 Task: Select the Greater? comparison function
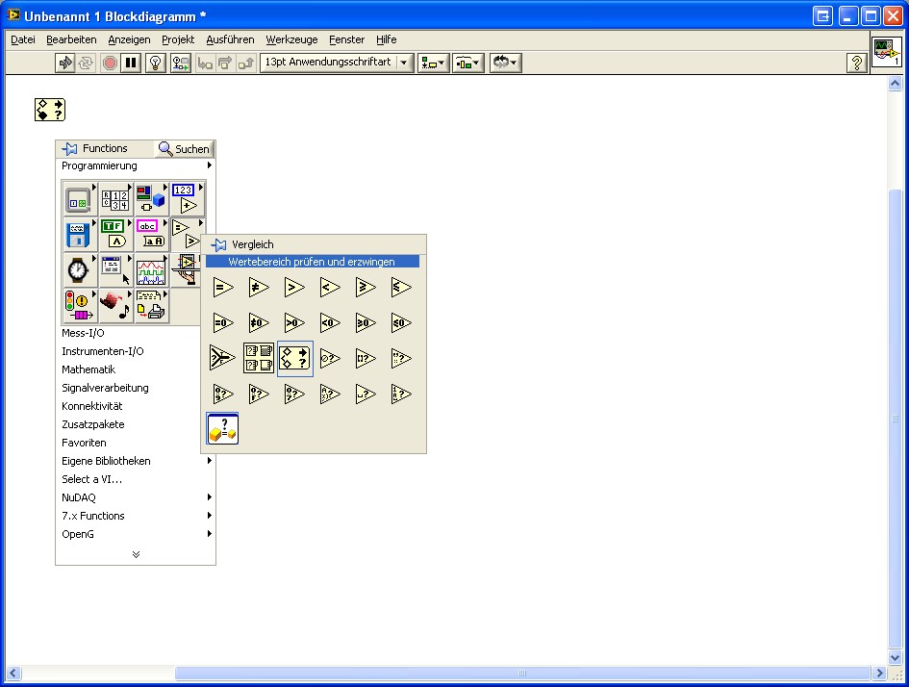(x=294, y=288)
